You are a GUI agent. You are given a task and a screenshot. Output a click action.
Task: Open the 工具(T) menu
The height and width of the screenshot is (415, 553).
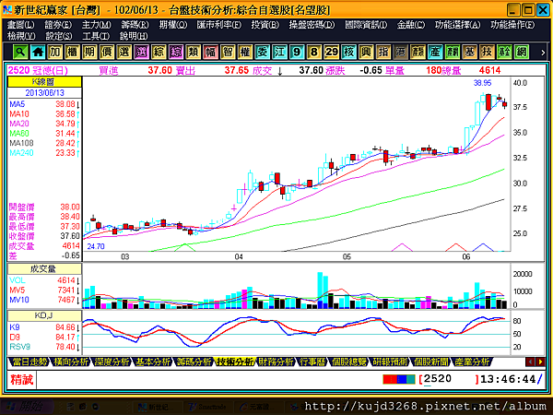(x=96, y=36)
